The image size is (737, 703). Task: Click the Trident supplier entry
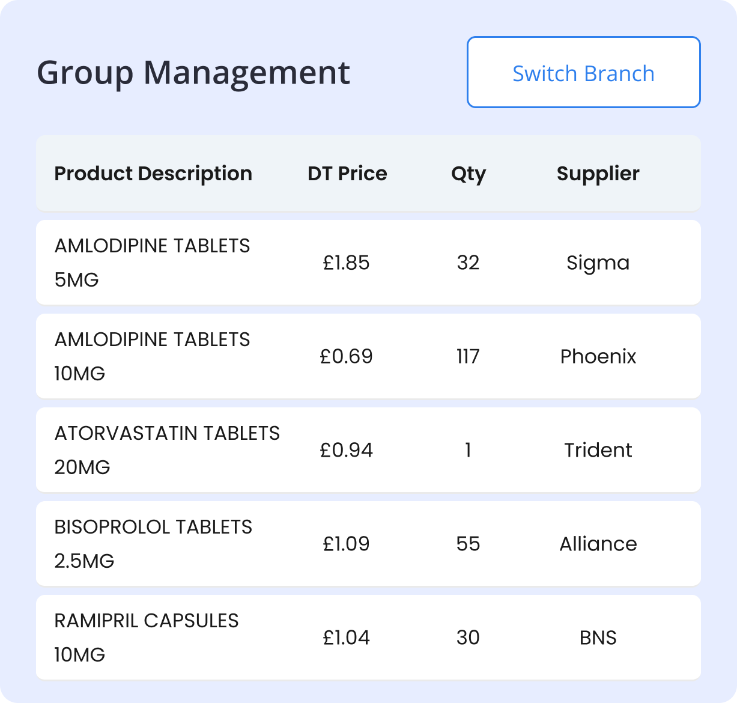(598, 450)
